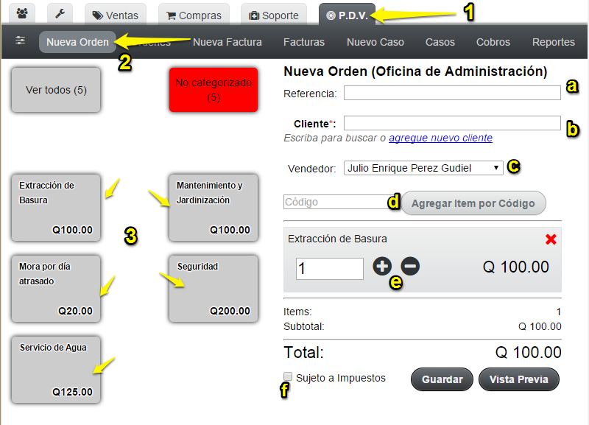
Task: Select the P.D.V. tab
Action: (347, 15)
